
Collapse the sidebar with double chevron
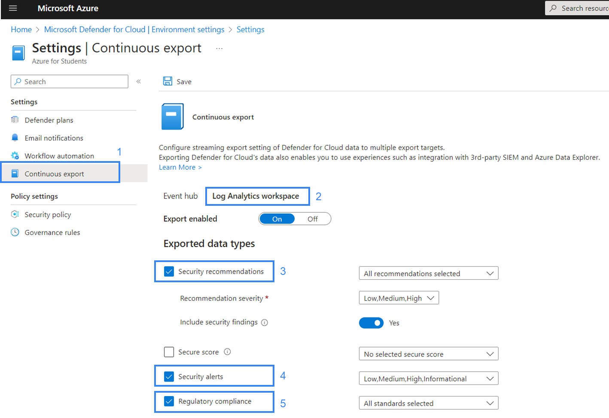point(139,81)
